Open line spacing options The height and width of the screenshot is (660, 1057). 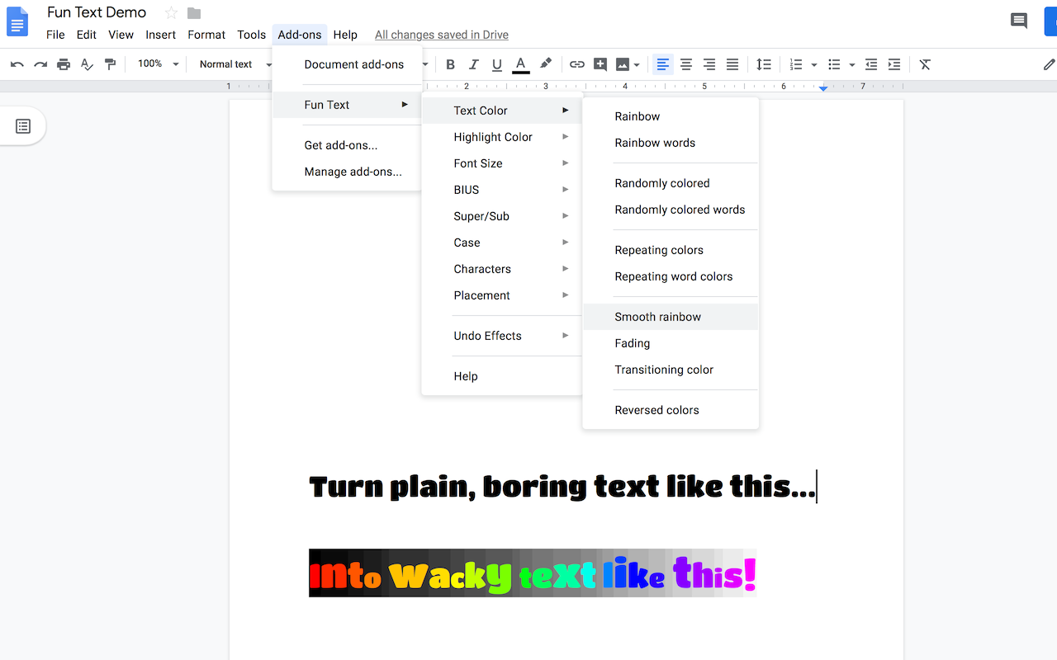(x=764, y=64)
